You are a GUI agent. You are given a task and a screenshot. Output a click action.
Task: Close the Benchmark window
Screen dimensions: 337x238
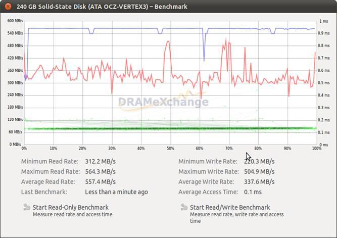click(x=8, y=7)
